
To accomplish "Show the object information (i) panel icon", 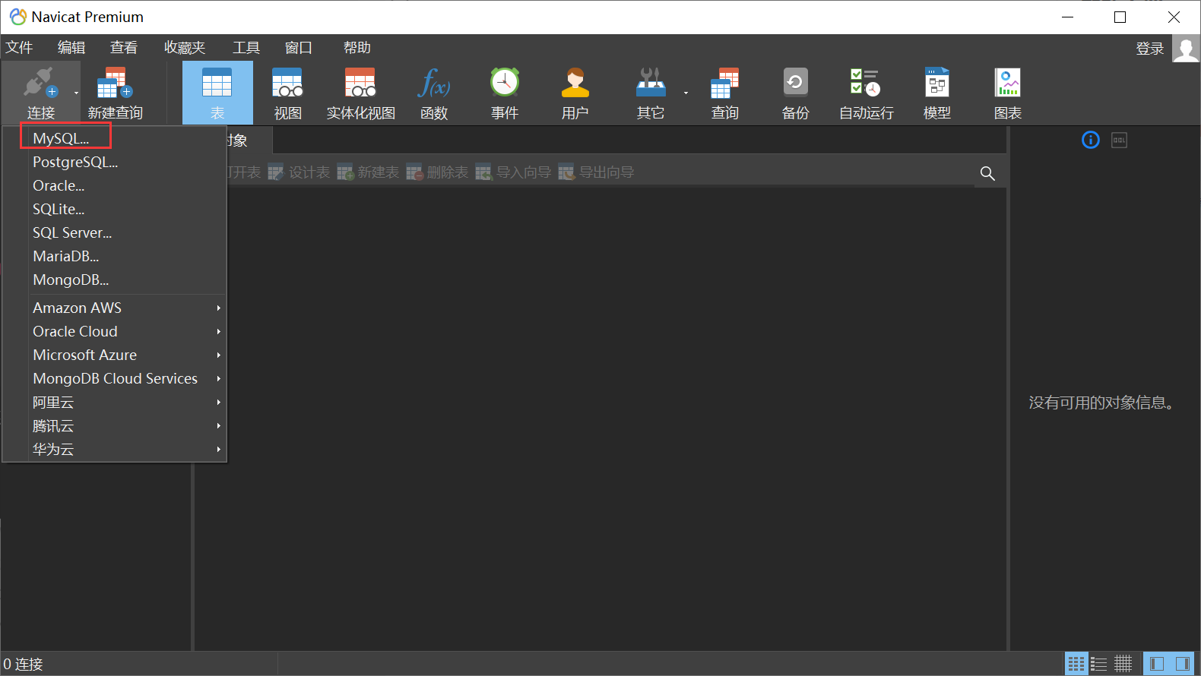I will tap(1090, 140).
